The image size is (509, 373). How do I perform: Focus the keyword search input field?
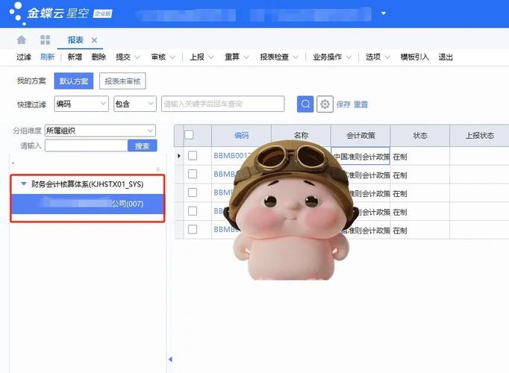222,104
